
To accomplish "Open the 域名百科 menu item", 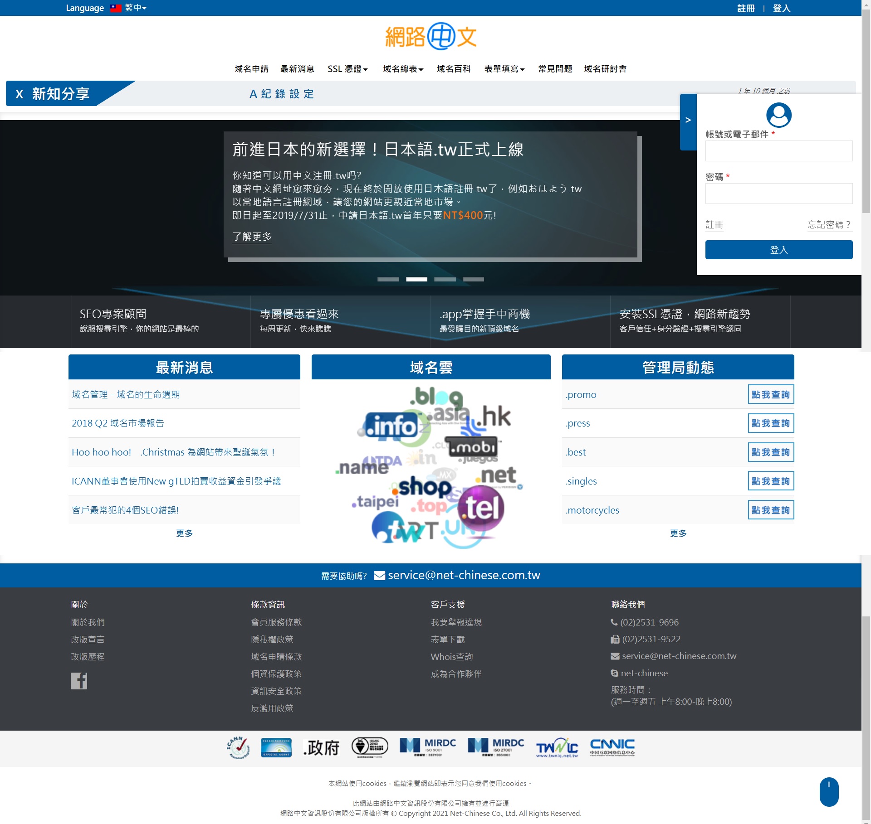I will tap(454, 69).
